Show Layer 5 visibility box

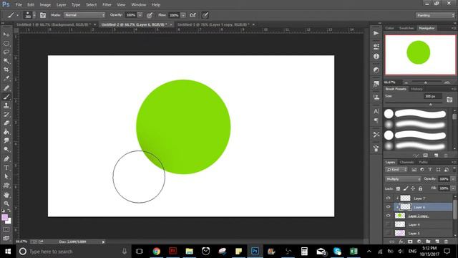[388, 233]
